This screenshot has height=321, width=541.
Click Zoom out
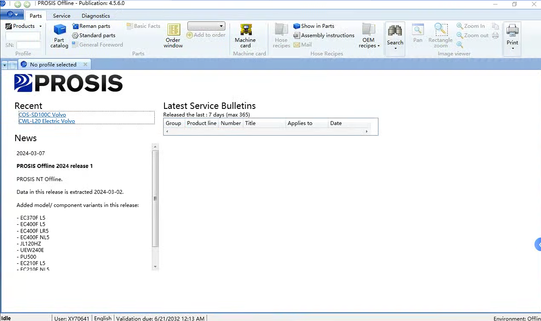(472, 35)
